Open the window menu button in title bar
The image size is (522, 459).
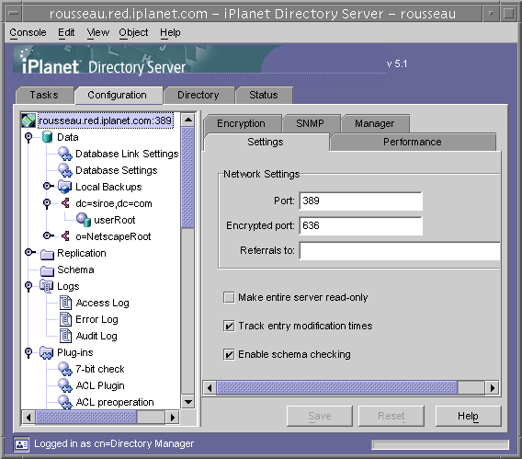pos(14,14)
